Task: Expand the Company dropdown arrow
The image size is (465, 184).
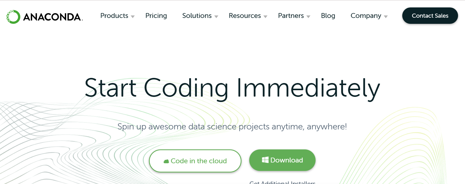Action: click(386, 17)
